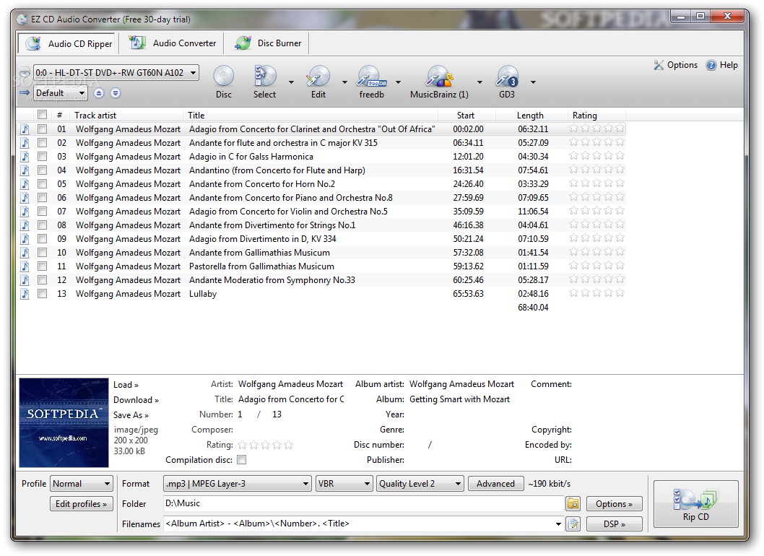This screenshot has width=764, height=556.
Task: Click the Softpedia cover art thumbnail
Action: 64,423
